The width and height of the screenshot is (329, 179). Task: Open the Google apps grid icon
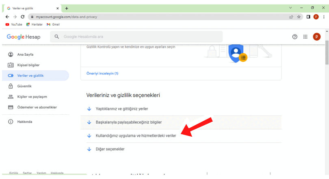pos(305,37)
